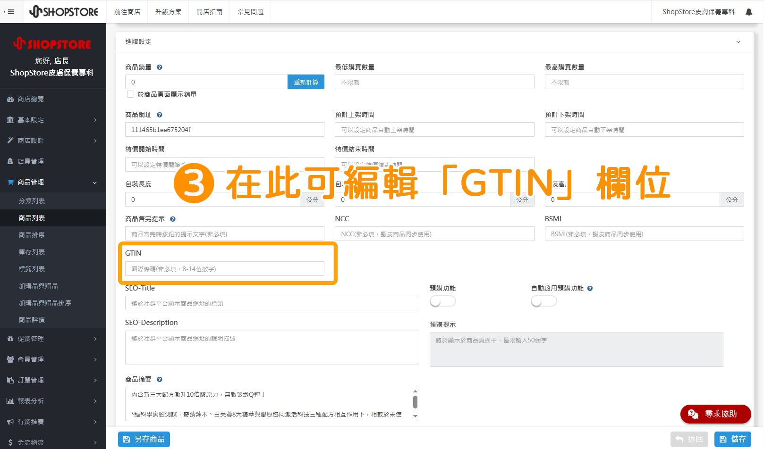
Task: Click the chat bubble icon in 尋求協助
Action: click(x=693, y=414)
